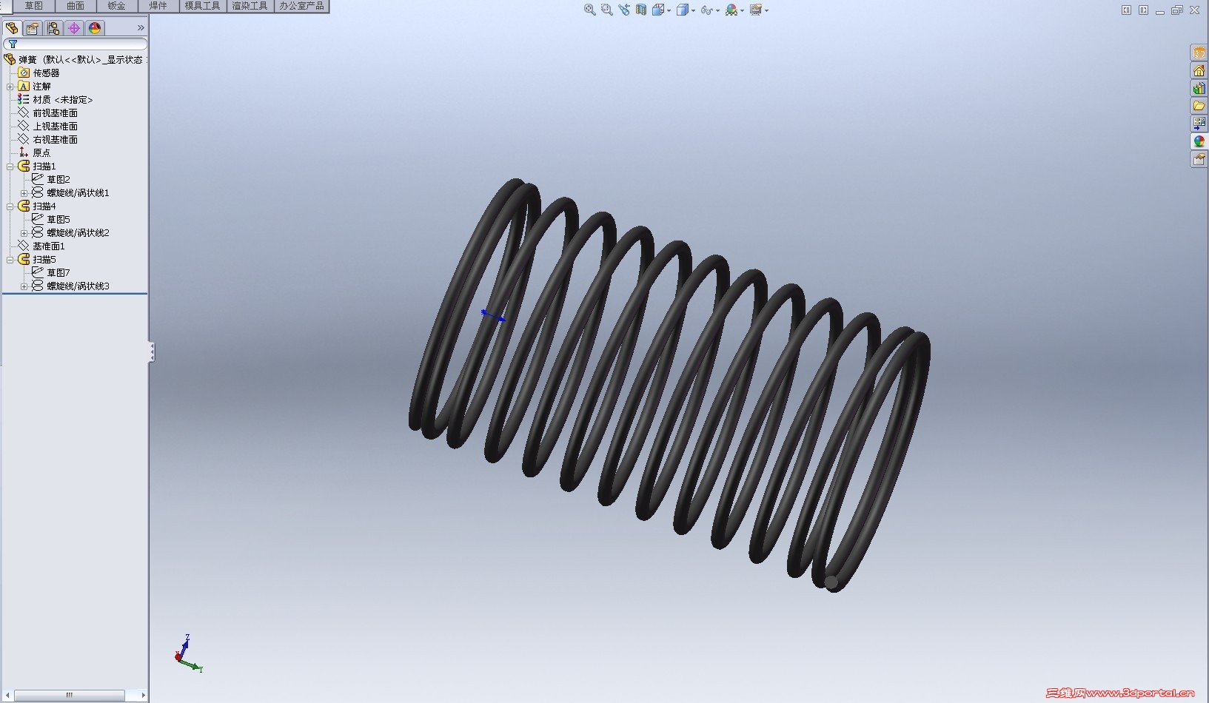This screenshot has height=703, width=1209.
Task: Open the orange 3D ContentCentral task pane tab
Action: pos(1199,53)
